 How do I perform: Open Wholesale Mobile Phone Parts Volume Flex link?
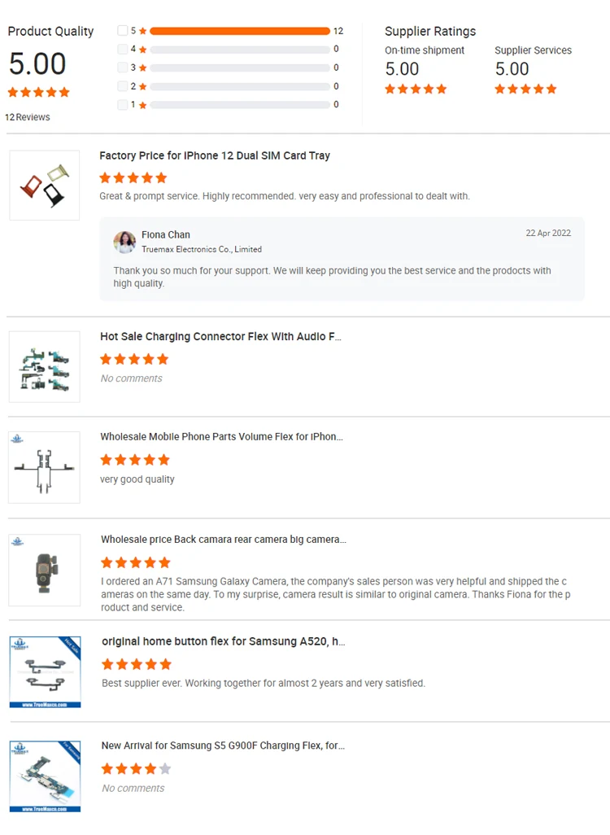click(221, 436)
